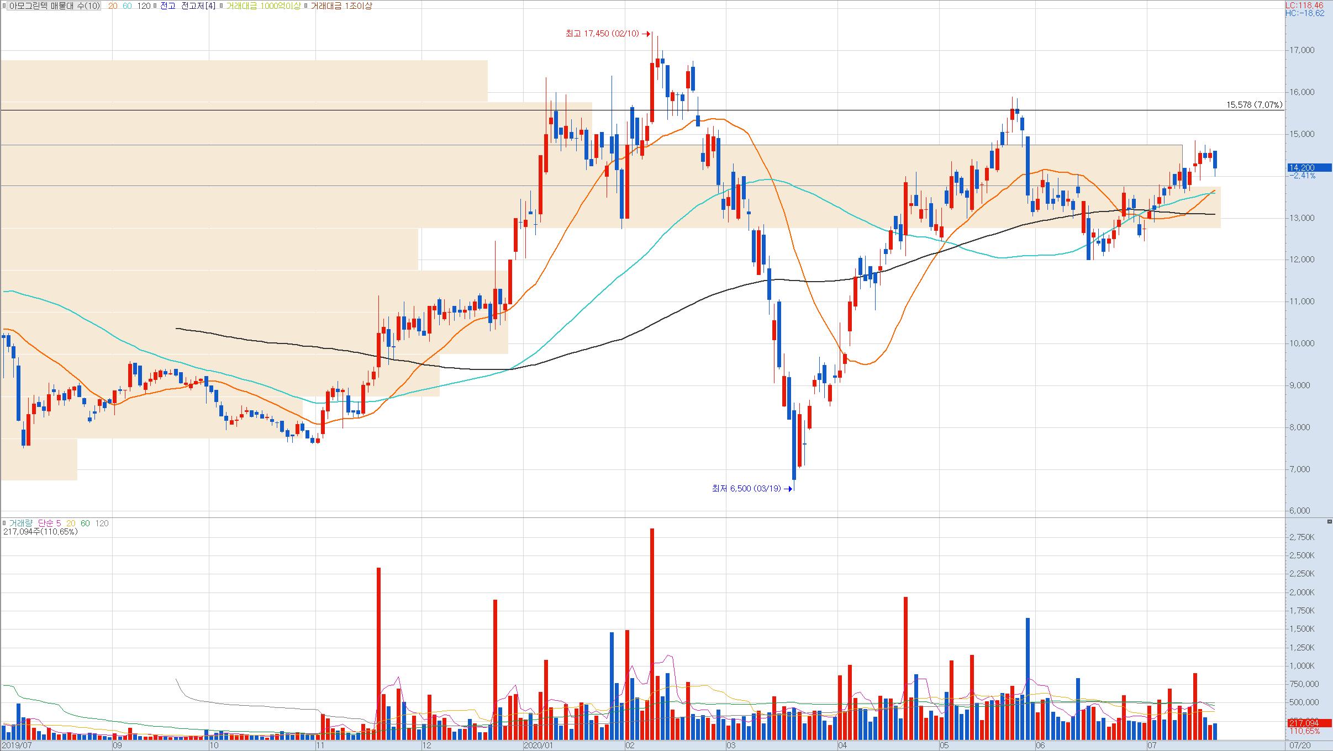Select the orange 20 moving average label
1333x751 pixels.
coord(112,6)
